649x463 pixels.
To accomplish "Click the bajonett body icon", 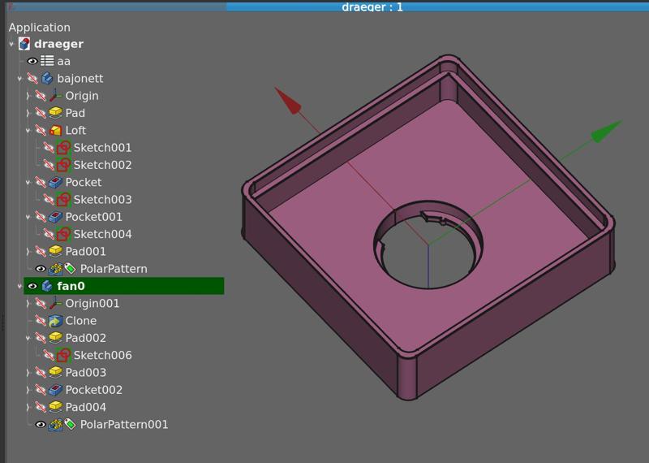I will [x=47, y=78].
